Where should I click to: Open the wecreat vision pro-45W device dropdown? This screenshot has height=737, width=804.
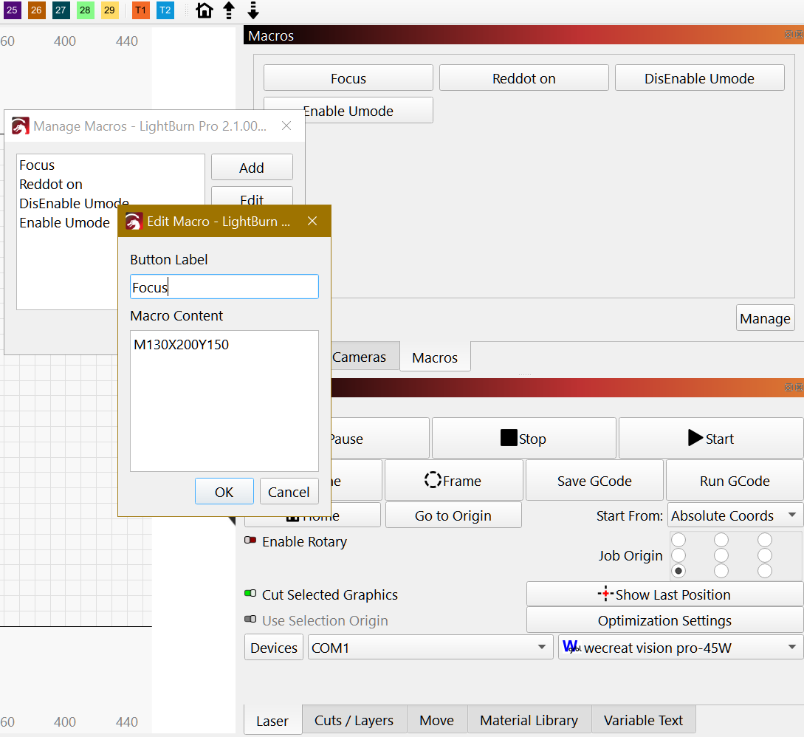680,648
